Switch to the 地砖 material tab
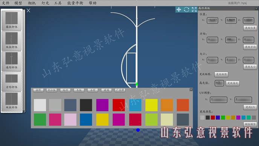Image resolution: width=259 pixels, height=146 pixels. coord(66,90)
